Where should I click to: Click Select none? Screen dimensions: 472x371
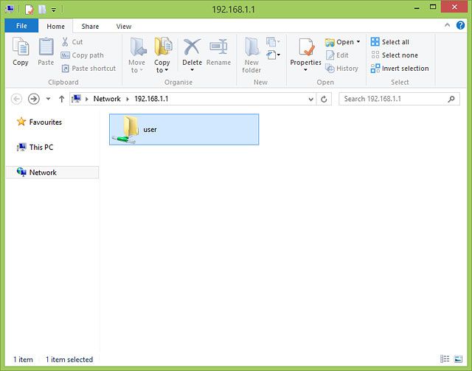point(395,55)
